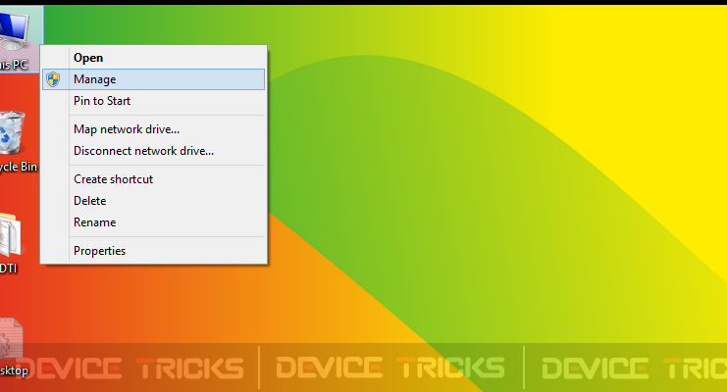Choose Rename in the context menu
The image size is (727, 392).
tap(153, 222)
